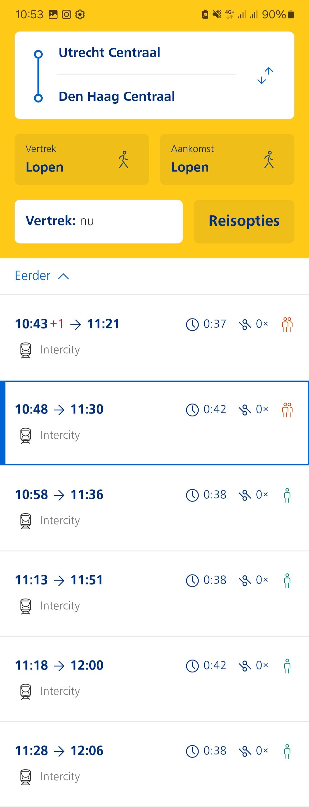The width and height of the screenshot is (309, 807).
Task: Tap crowd-level icon on 10:43 trip
Action: tap(287, 324)
